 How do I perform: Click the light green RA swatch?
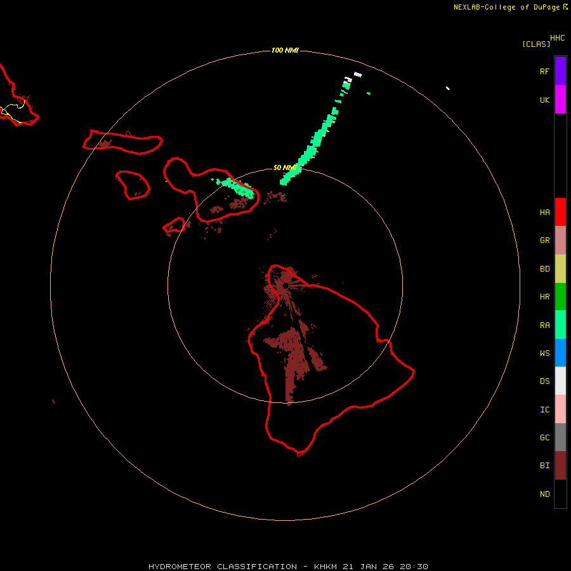tap(560, 325)
